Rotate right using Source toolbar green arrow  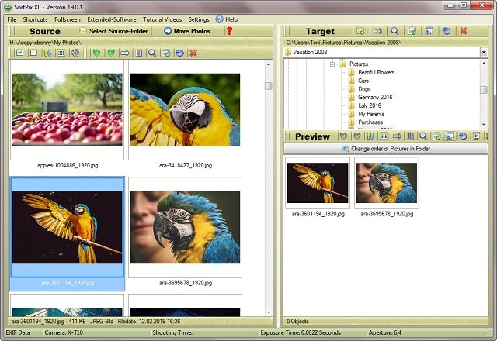point(110,53)
